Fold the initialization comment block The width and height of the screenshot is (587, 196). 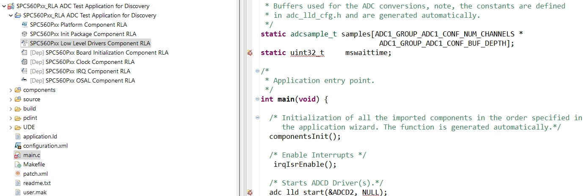click(x=257, y=118)
